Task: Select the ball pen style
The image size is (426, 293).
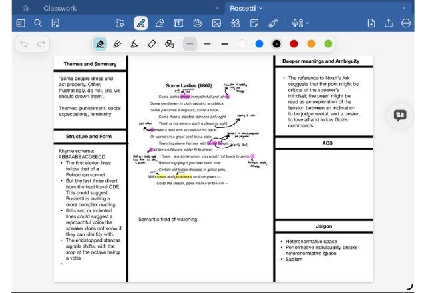Action: tap(117, 44)
